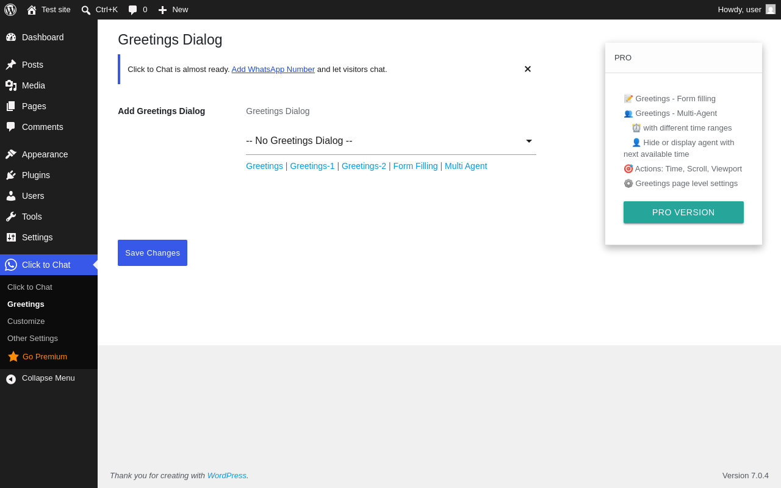Click the Appearance paintbrush icon
This screenshot has height=488, width=781.
(x=11, y=154)
